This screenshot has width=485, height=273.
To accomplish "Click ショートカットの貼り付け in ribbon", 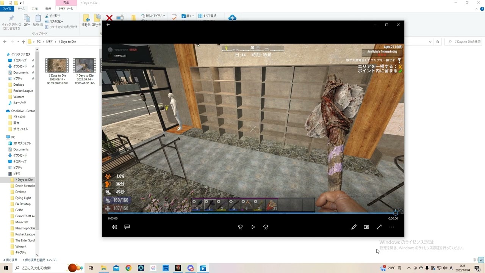I will click(61, 27).
